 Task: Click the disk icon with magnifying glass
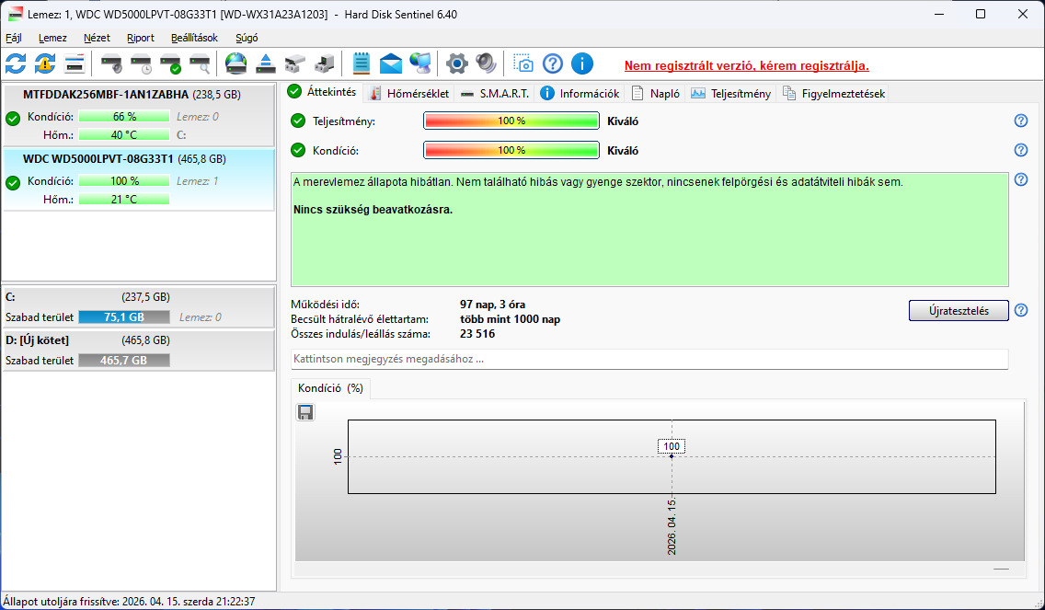(200, 64)
